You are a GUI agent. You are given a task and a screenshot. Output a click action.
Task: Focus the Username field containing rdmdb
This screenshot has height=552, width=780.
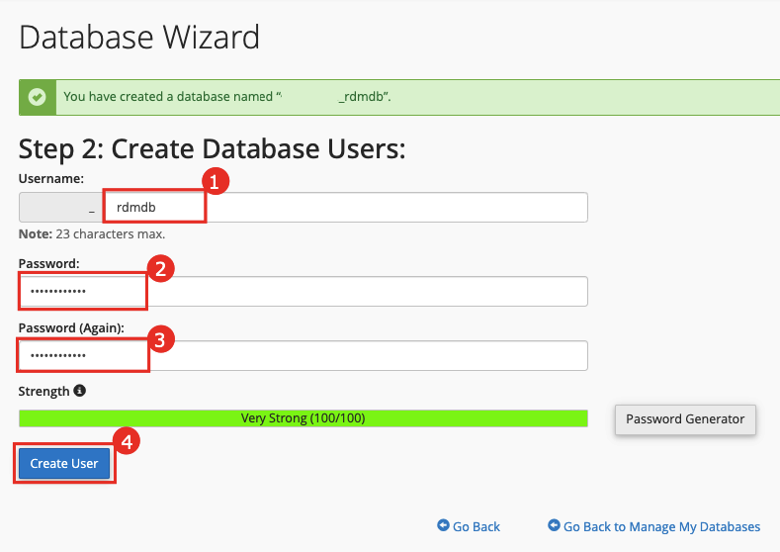point(346,208)
